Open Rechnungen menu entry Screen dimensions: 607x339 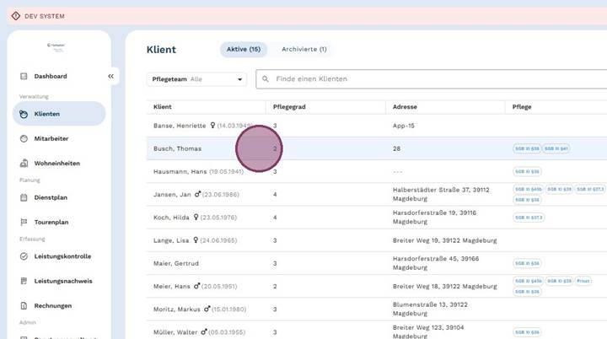coord(53,306)
